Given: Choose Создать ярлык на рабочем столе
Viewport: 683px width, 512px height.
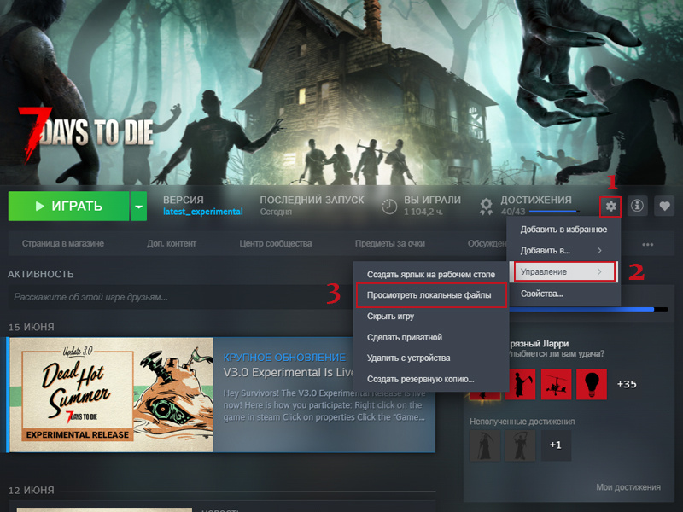Looking at the screenshot, I should (431, 274).
